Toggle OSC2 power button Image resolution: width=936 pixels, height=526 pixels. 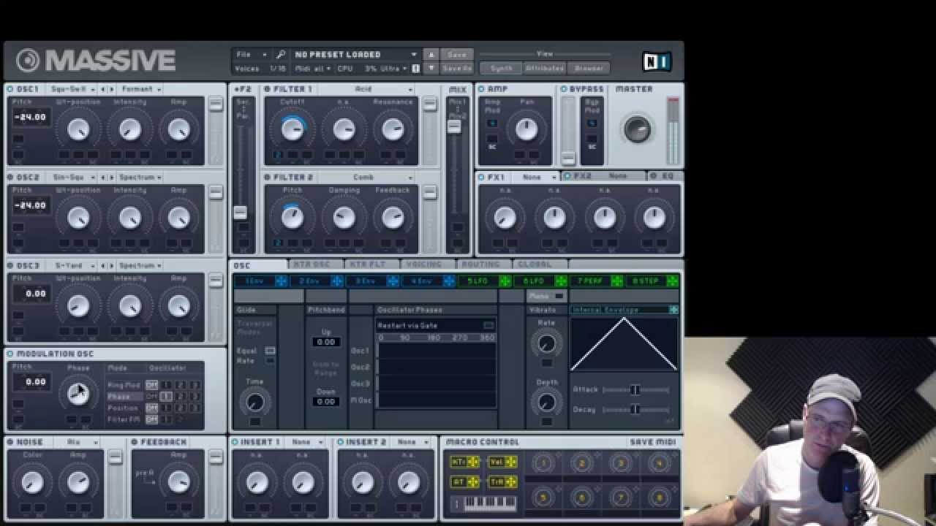(x=11, y=178)
